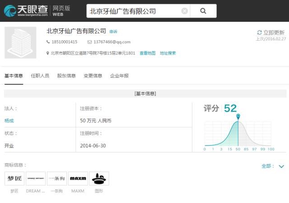Click the 梦匠 caption under the trademark
Screen dimensions: 289x203
14,191
